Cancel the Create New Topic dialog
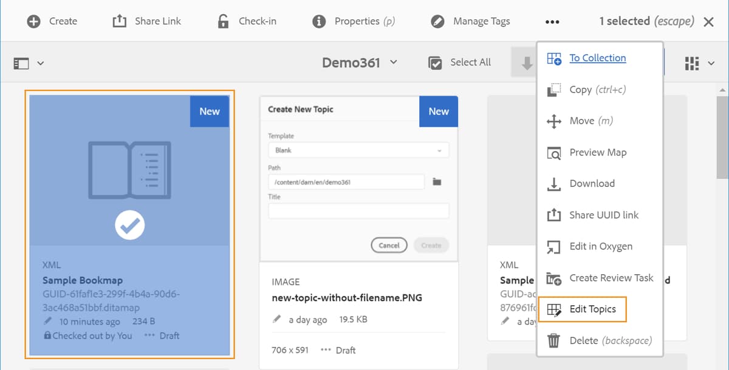 [389, 245]
